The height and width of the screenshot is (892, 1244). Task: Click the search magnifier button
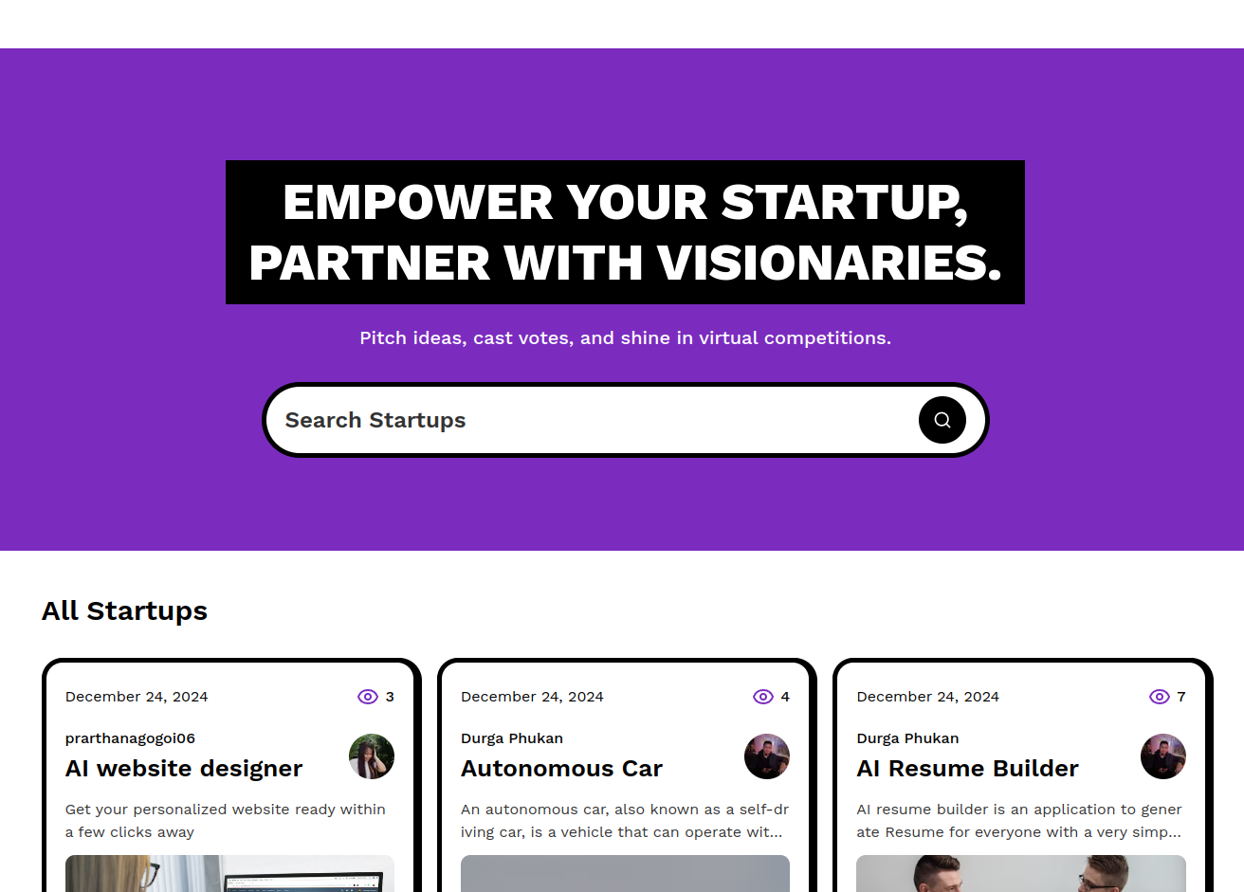942,420
